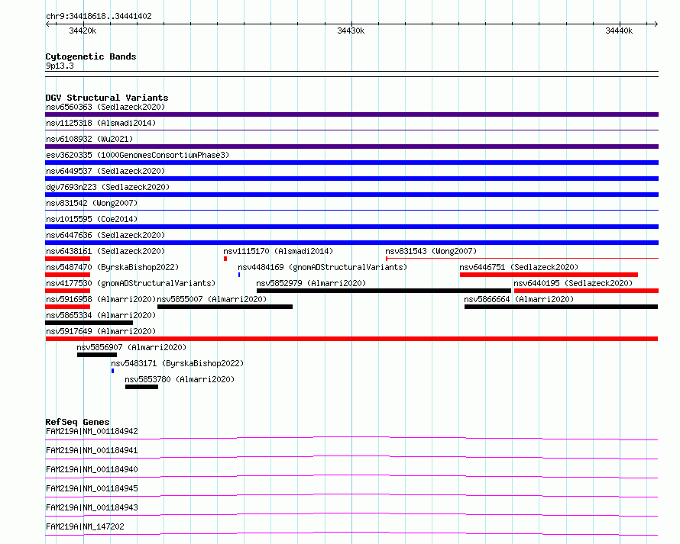Click the 34420k ruler tick label
Image resolution: width=680 pixels, height=544 pixels.
pos(83,31)
